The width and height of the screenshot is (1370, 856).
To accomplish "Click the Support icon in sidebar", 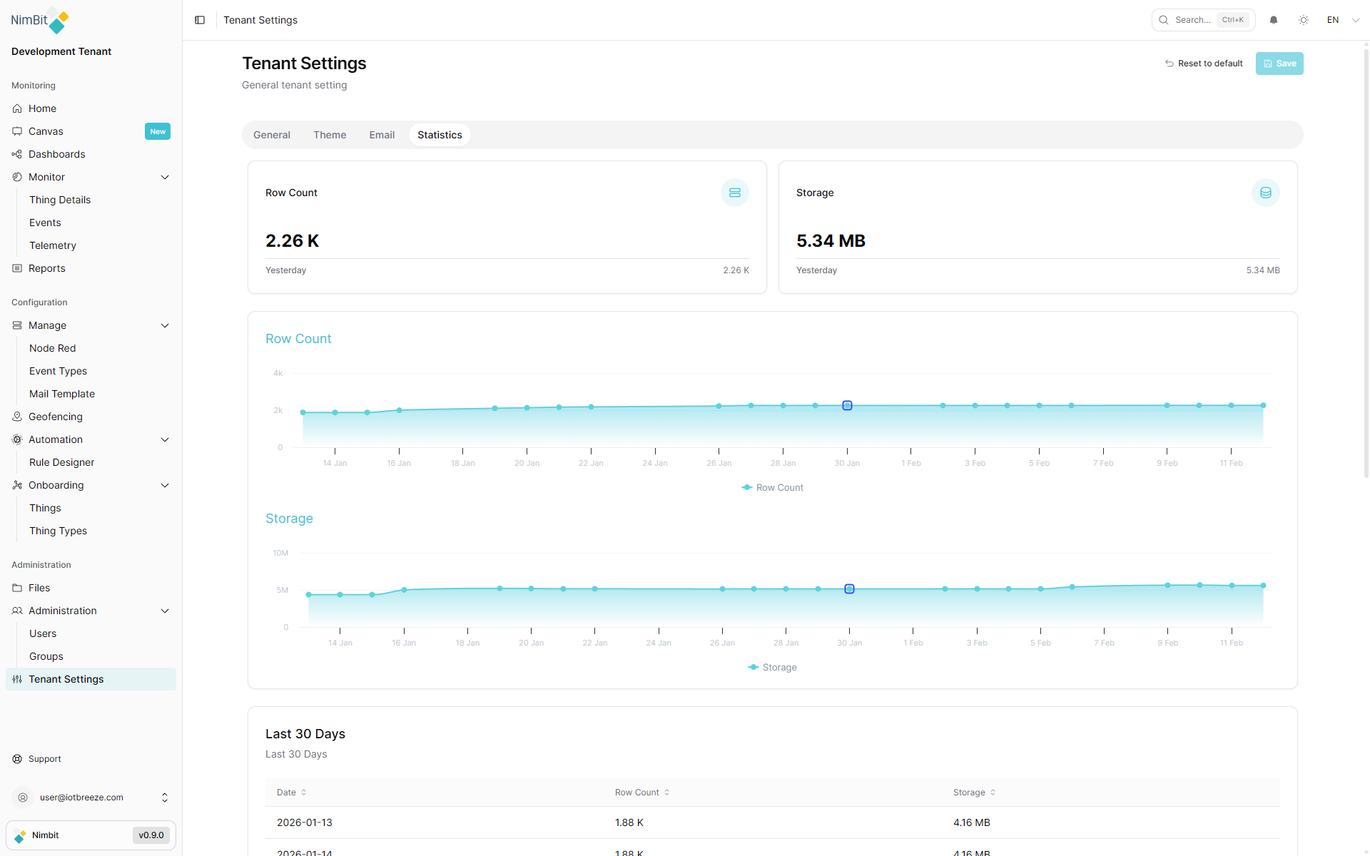I will pos(17,759).
